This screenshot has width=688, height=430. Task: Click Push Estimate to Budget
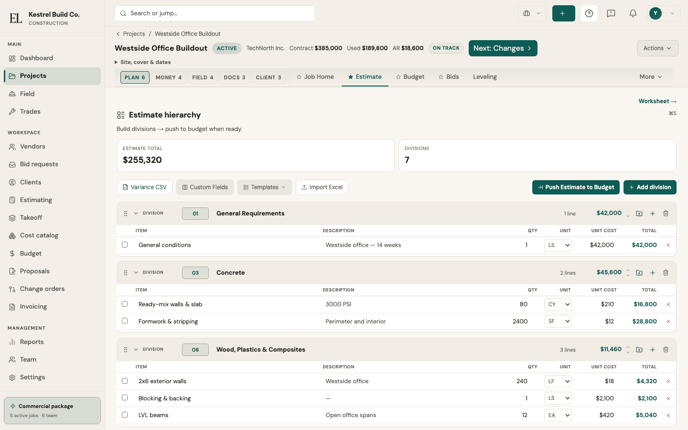click(576, 187)
